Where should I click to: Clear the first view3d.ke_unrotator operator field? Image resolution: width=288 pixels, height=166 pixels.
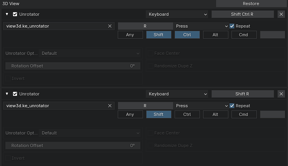[x=110, y=26]
